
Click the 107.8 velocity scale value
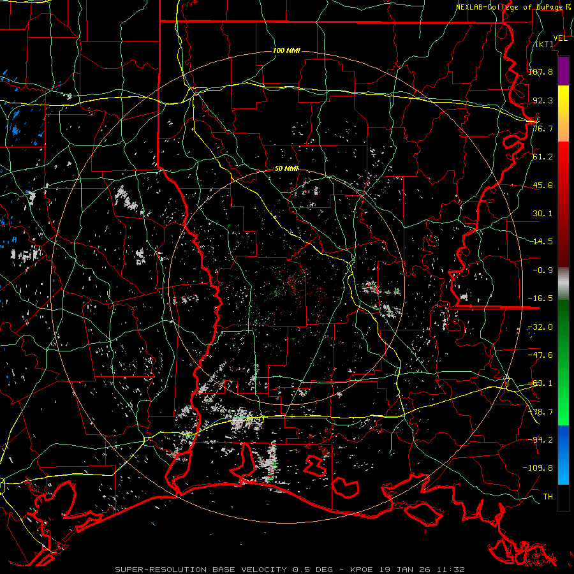click(x=540, y=71)
